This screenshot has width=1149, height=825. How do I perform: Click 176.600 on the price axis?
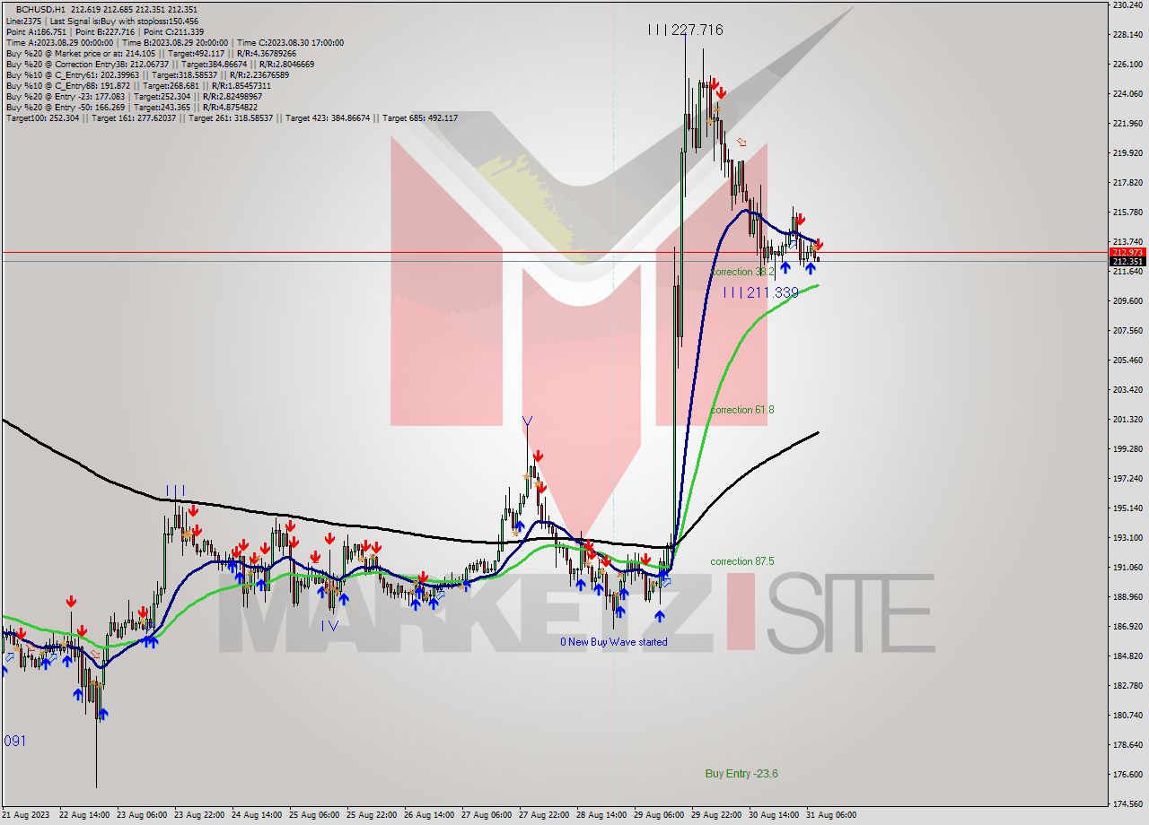pyautogui.click(x=1127, y=774)
